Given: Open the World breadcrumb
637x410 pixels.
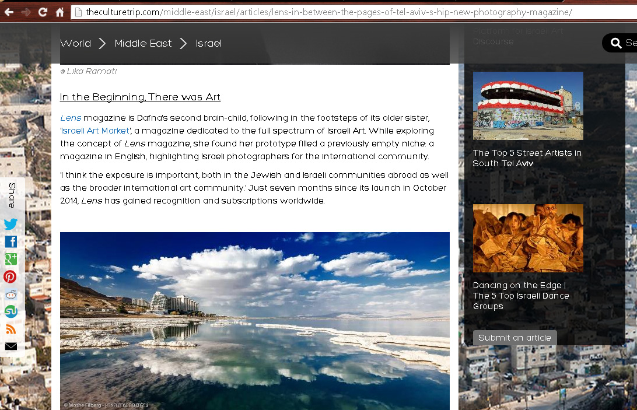Looking at the screenshot, I should (x=76, y=43).
